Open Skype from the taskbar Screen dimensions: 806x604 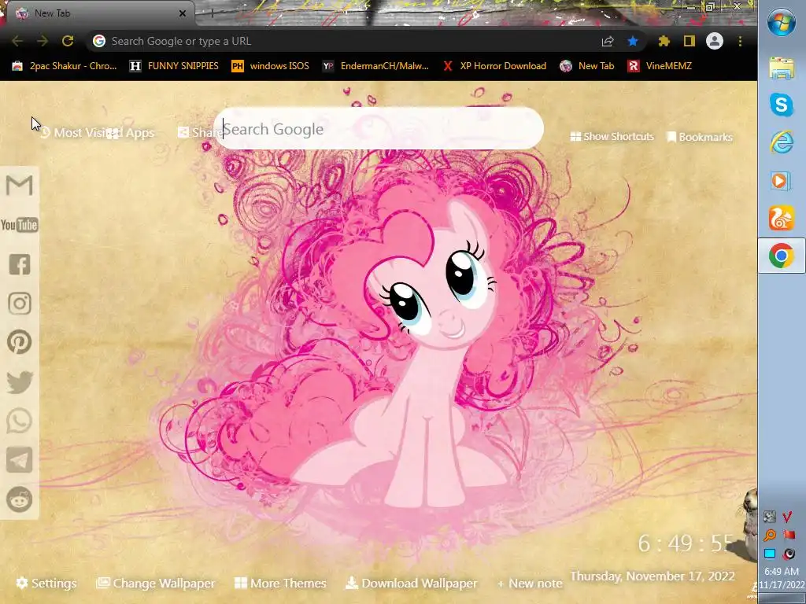tap(782, 105)
